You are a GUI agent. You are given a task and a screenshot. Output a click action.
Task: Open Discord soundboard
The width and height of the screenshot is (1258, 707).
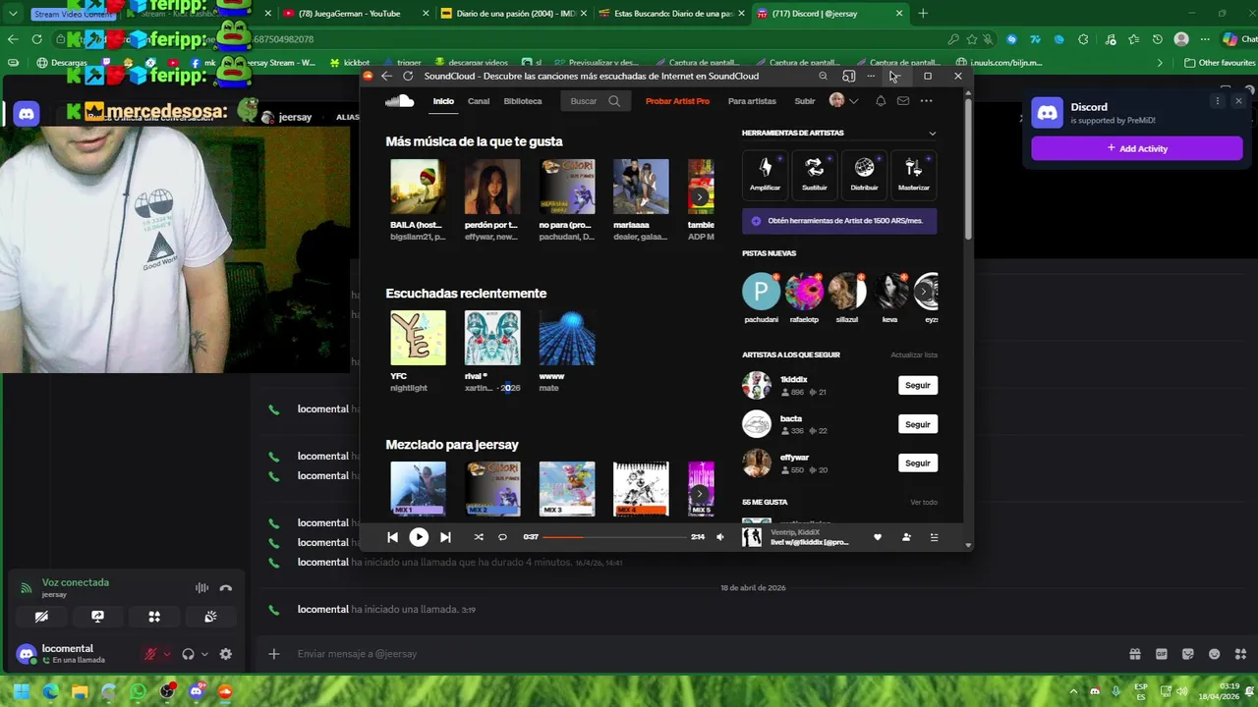[210, 617]
